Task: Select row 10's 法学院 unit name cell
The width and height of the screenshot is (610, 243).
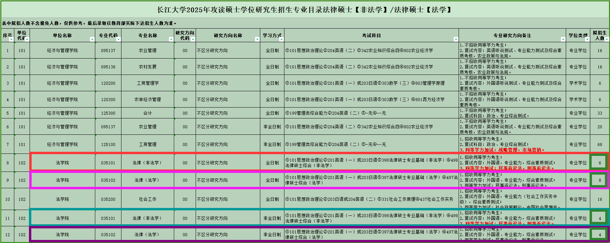Action: pos(63,199)
